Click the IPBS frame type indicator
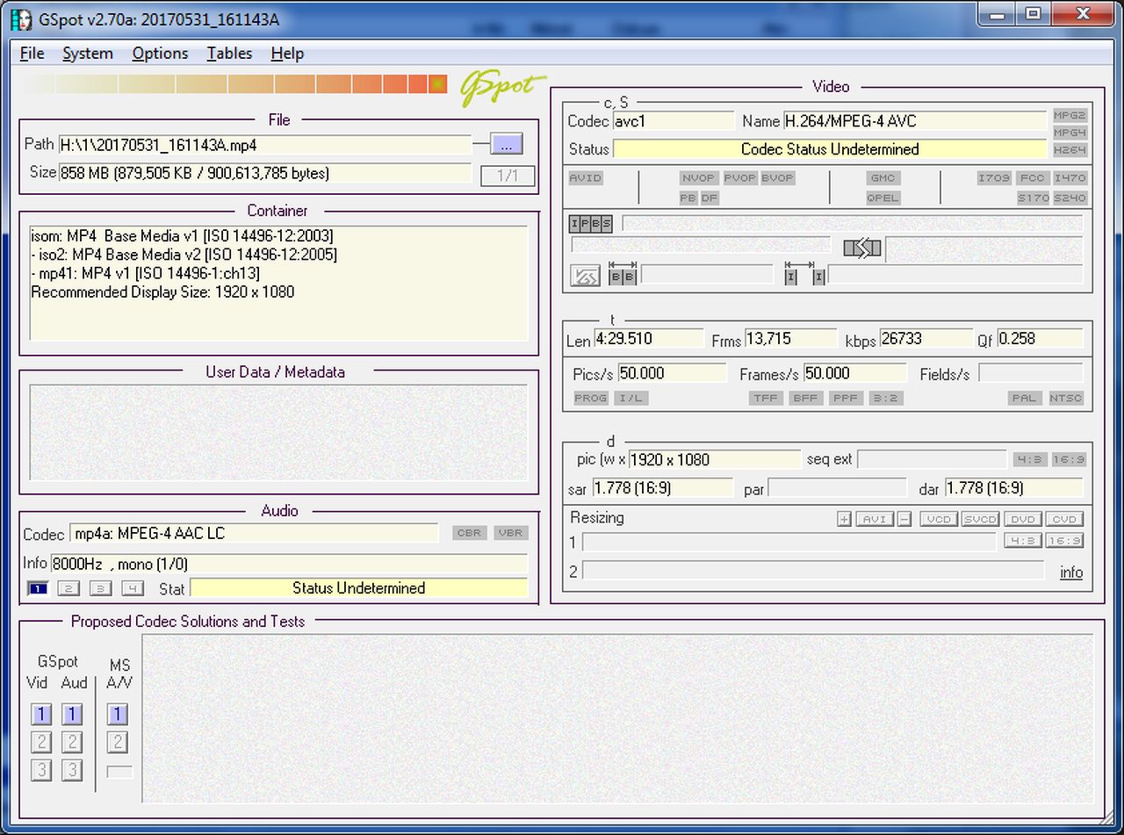Screen dimensions: 1124x835 [591, 223]
